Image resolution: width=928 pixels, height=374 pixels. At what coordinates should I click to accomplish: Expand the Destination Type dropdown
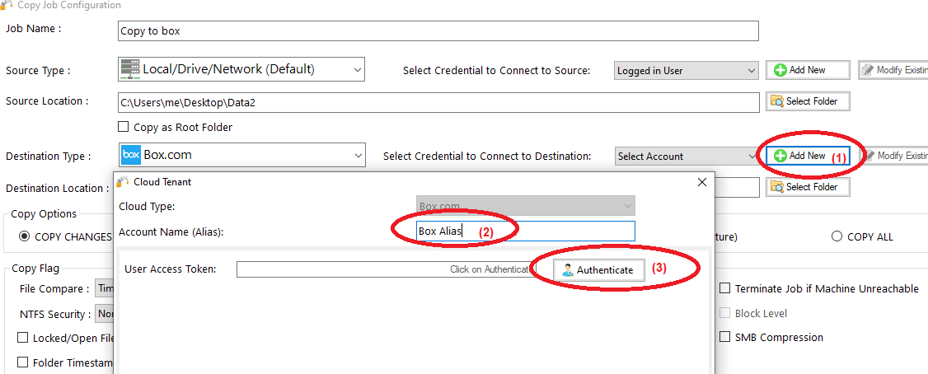(x=357, y=155)
